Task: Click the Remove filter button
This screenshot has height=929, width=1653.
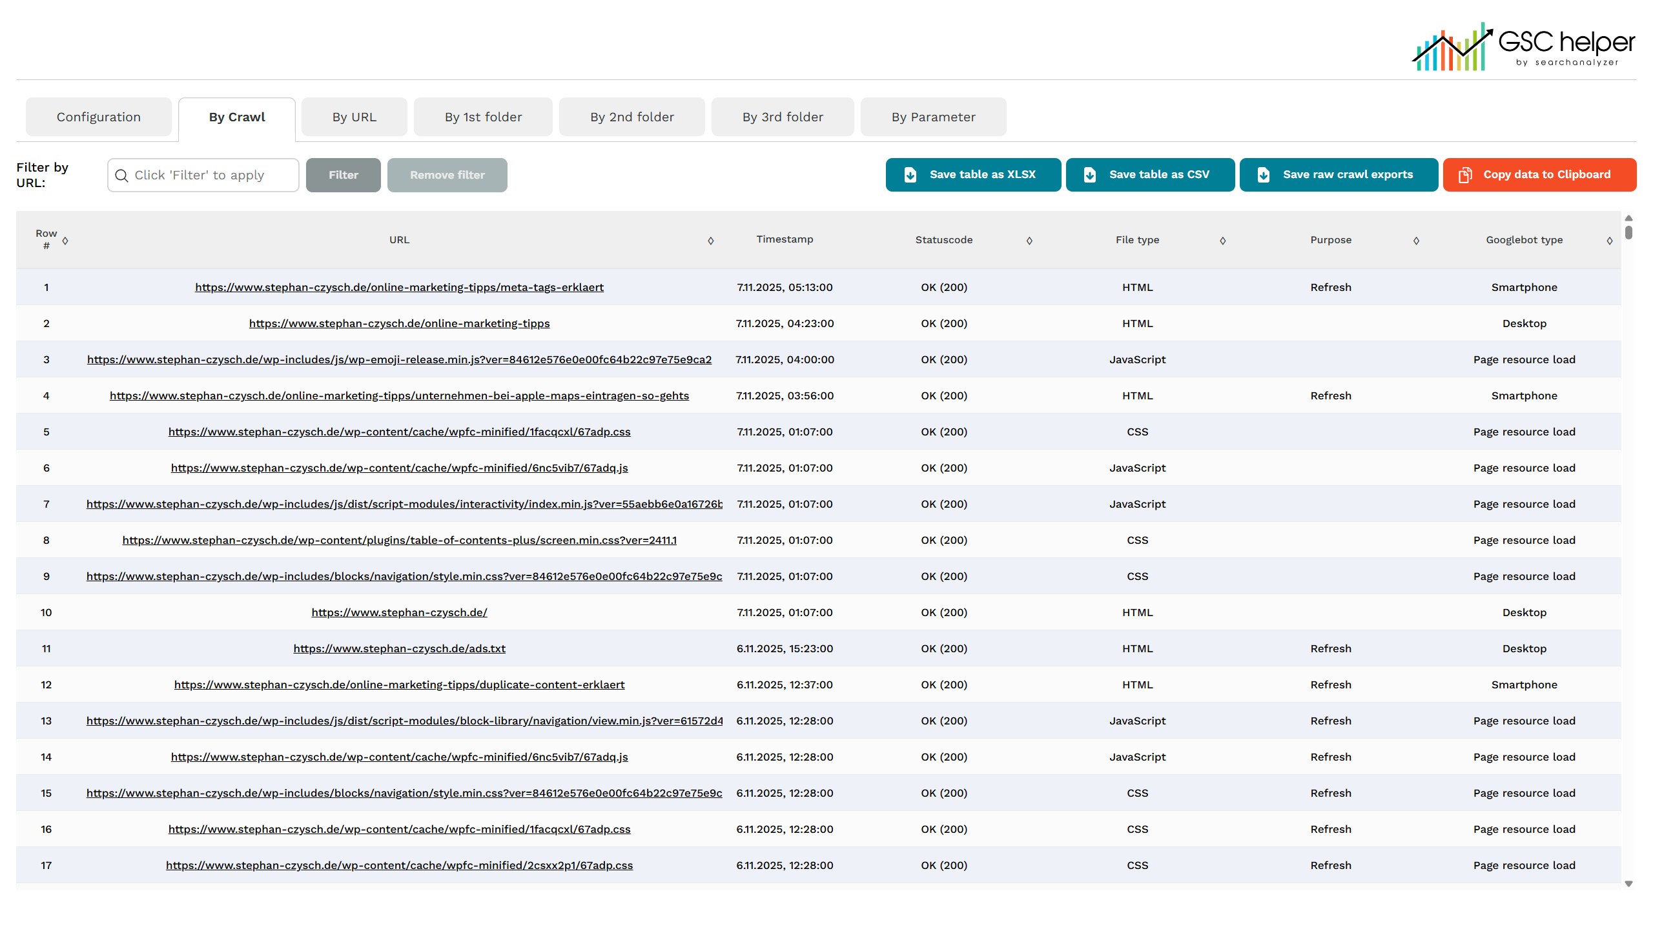Action: 447,175
